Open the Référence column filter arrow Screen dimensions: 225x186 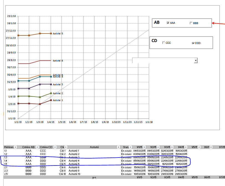coord(15,147)
